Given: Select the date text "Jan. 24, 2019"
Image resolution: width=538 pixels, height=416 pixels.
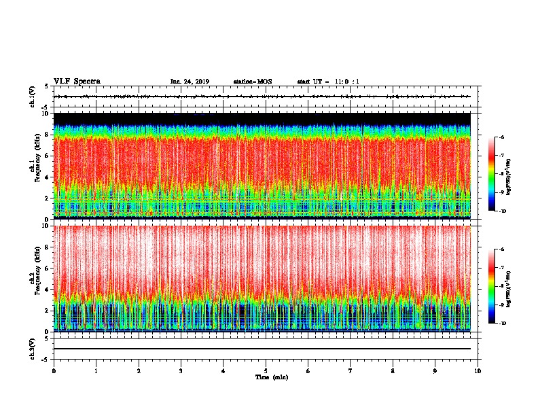Looking at the screenshot, I should click(190, 82).
